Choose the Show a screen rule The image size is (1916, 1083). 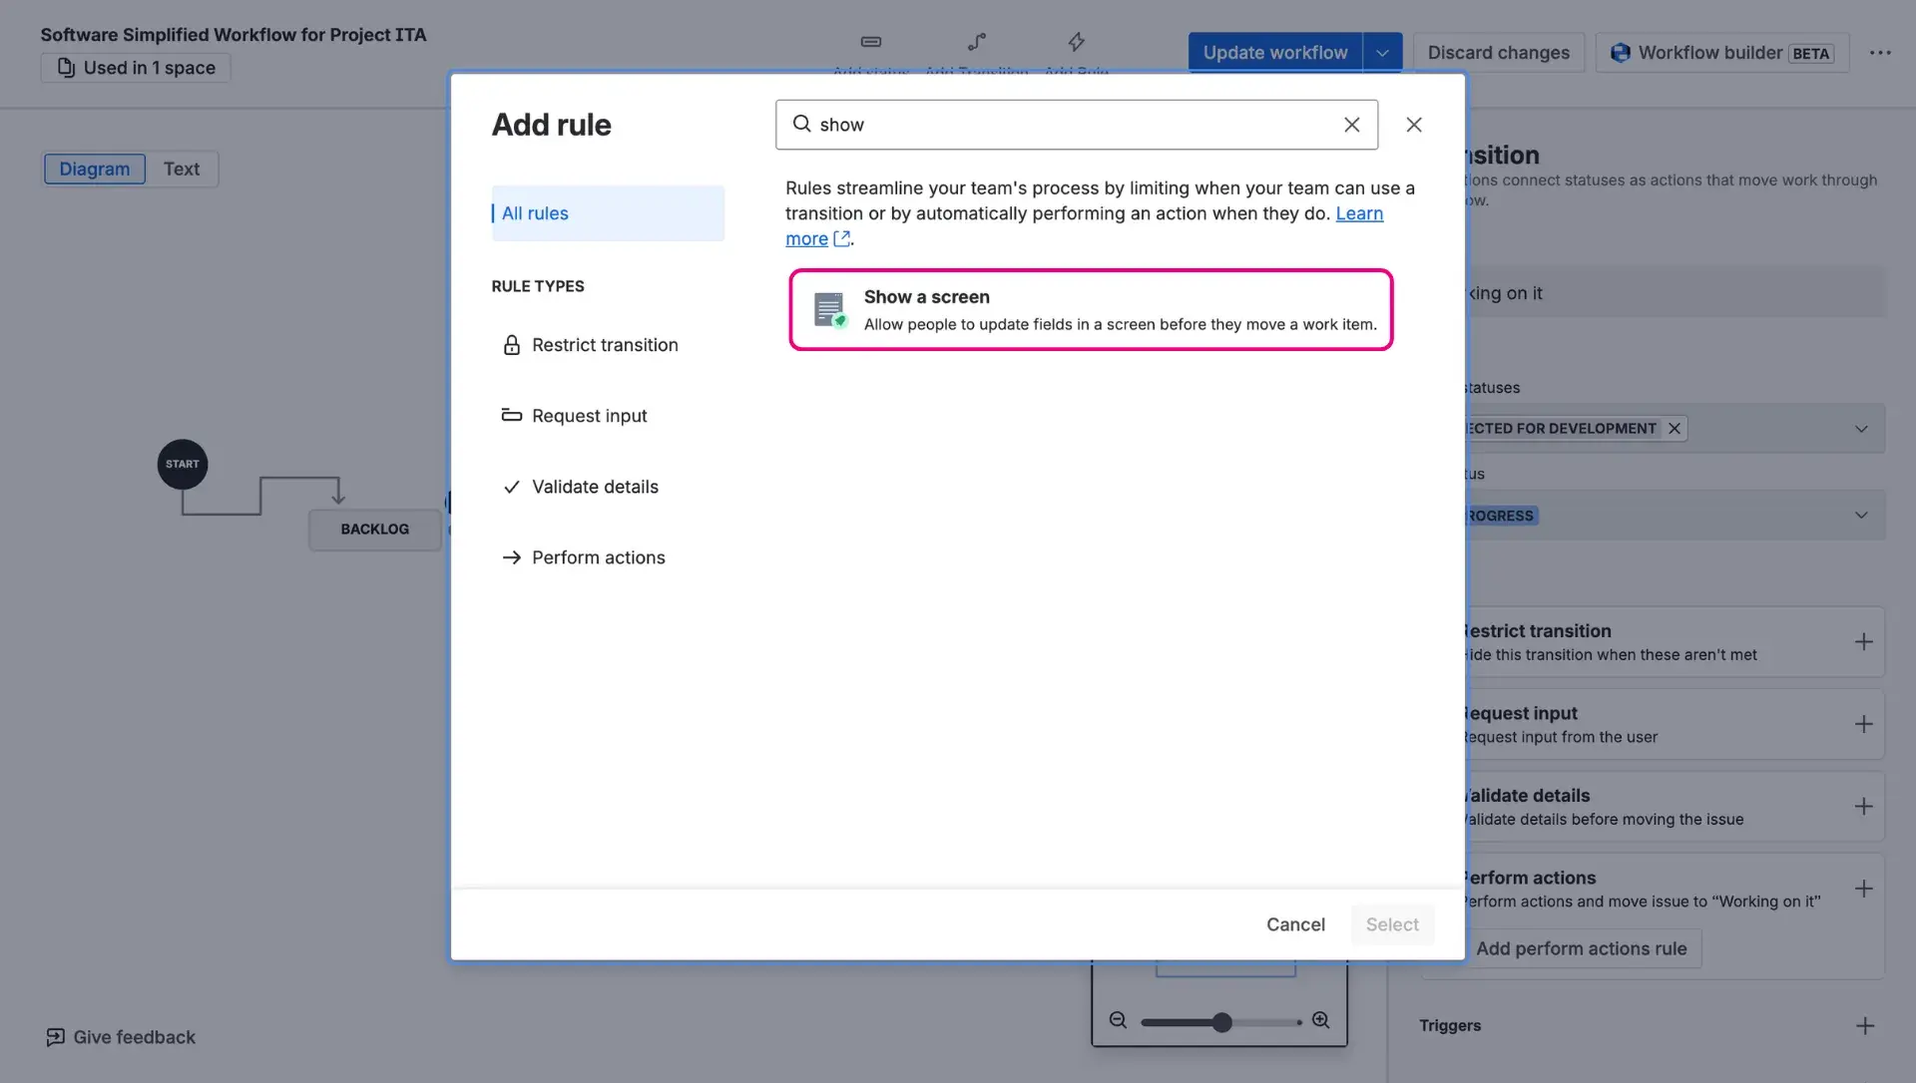click(x=1090, y=309)
